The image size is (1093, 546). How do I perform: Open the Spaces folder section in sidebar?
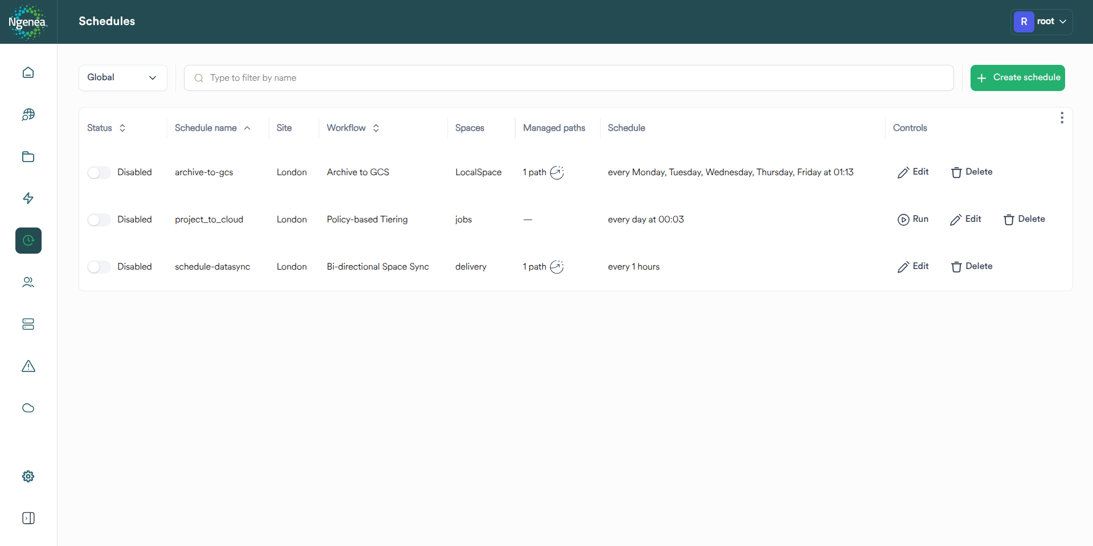coord(28,156)
